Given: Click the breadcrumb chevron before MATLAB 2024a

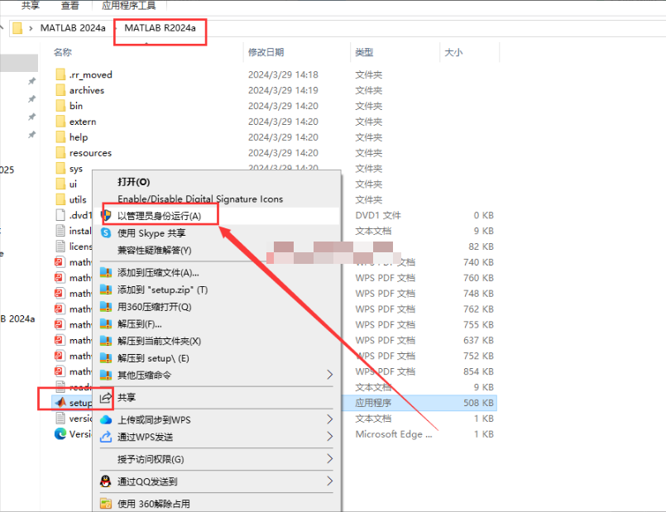Looking at the screenshot, I should click(x=31, y=28).
